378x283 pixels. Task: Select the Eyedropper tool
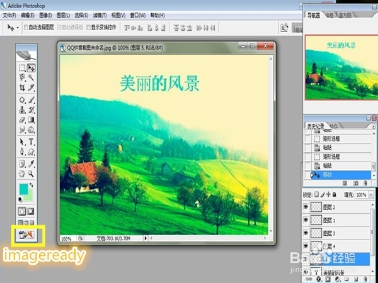(x=31, y=164)
